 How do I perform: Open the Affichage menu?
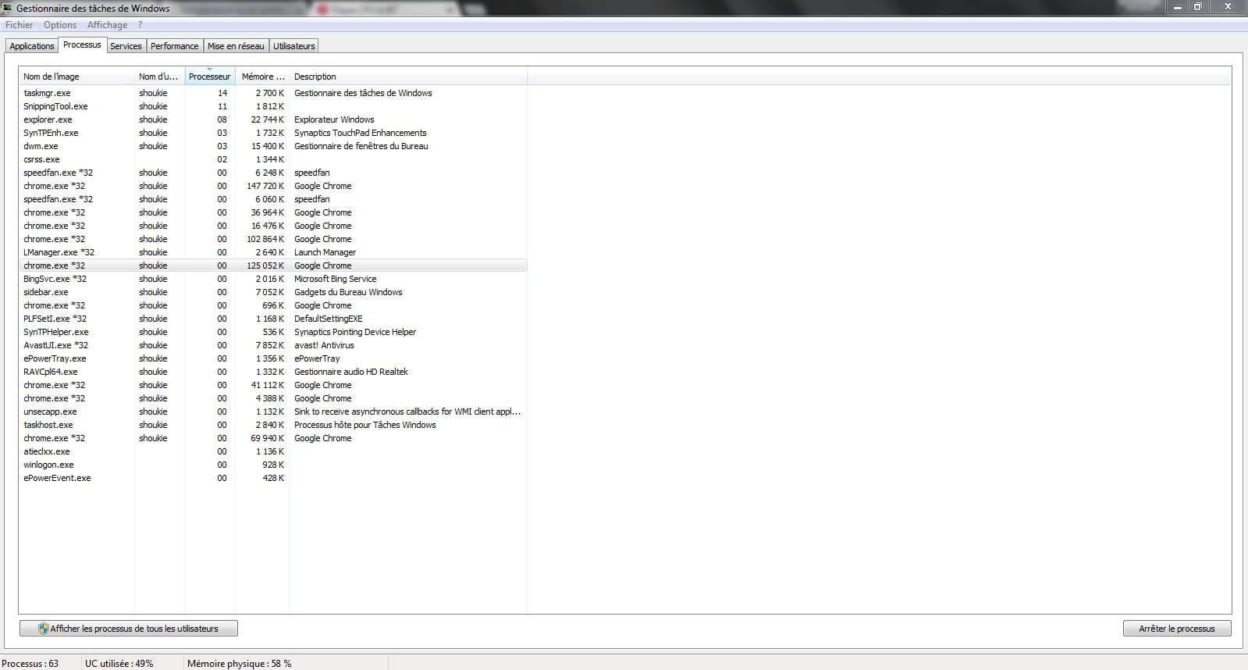click(x=107, y=25)
